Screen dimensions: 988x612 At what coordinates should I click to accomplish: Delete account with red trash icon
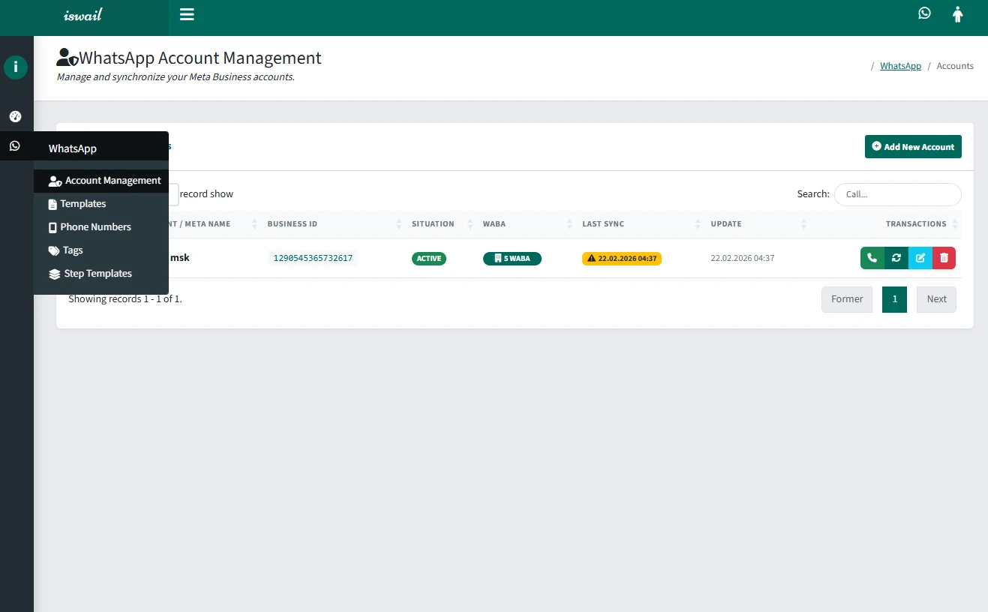(x=944, y=258)
